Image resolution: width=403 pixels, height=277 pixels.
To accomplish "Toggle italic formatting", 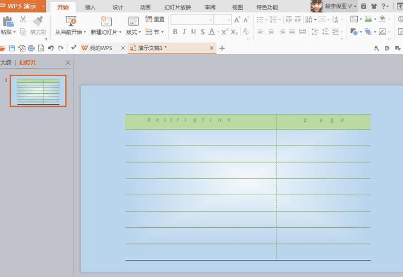I will click(x=184, y=32).
